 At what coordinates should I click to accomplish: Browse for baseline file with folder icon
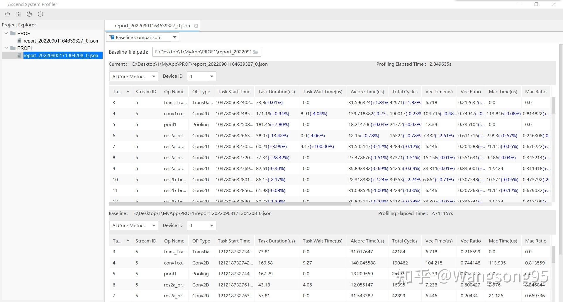click(x=255, y=52)
